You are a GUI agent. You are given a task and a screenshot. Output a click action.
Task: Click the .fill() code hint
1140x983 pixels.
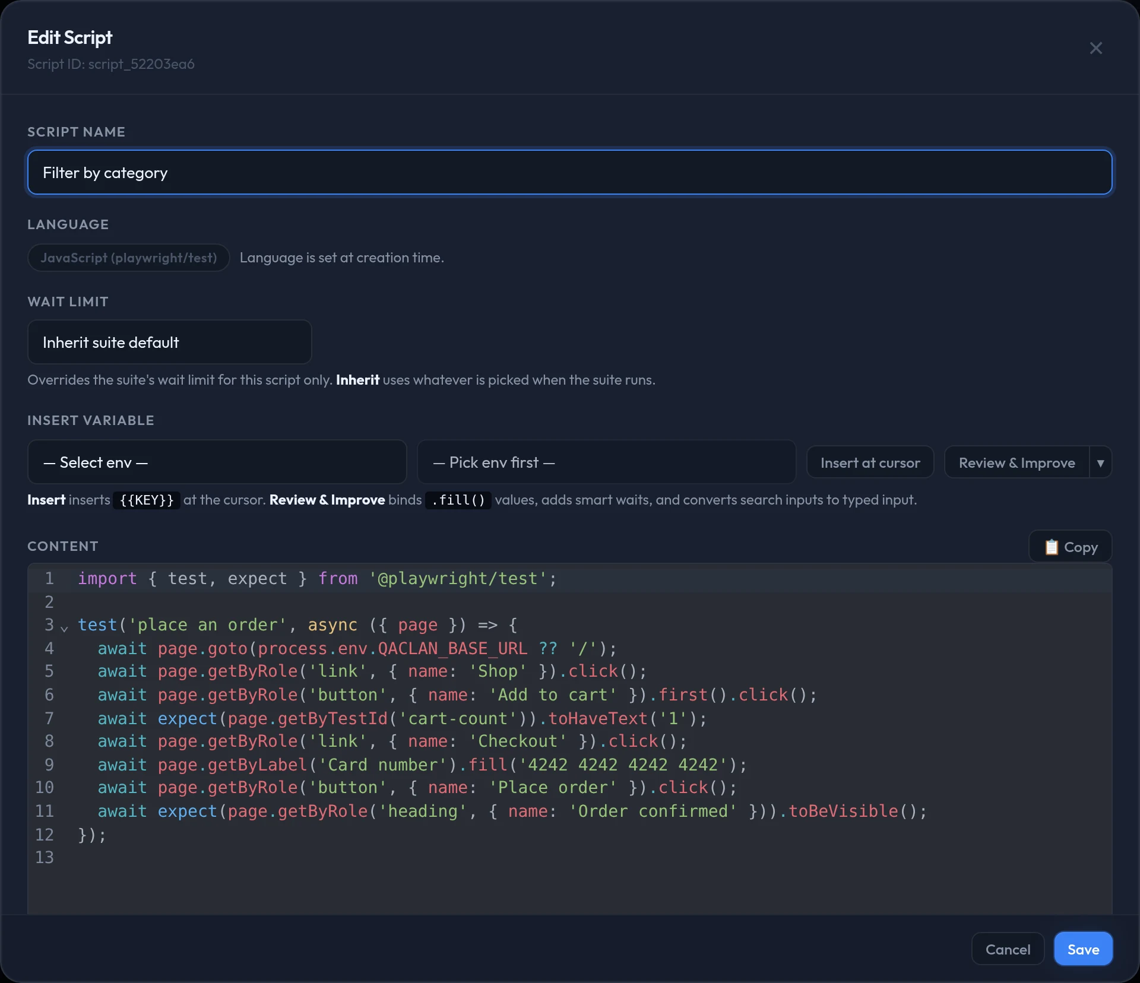pos(458,500)
